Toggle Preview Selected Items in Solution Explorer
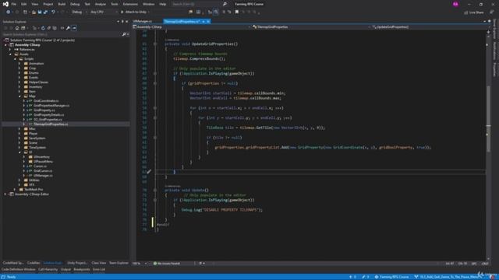Image resolution: width=499 pixels, height=280 pixels. tap(74, 28)
